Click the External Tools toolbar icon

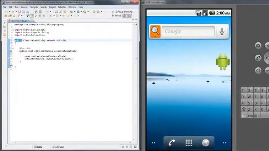click(x=85, y=12)
